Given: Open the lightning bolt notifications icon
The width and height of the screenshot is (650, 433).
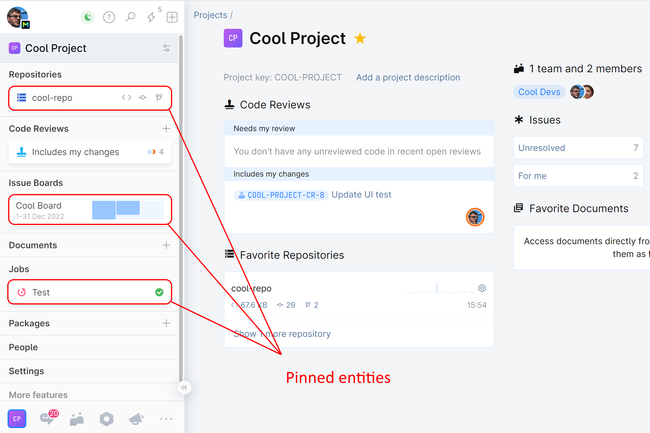Looking at the screenshot, I should click(x=151, y=17).
